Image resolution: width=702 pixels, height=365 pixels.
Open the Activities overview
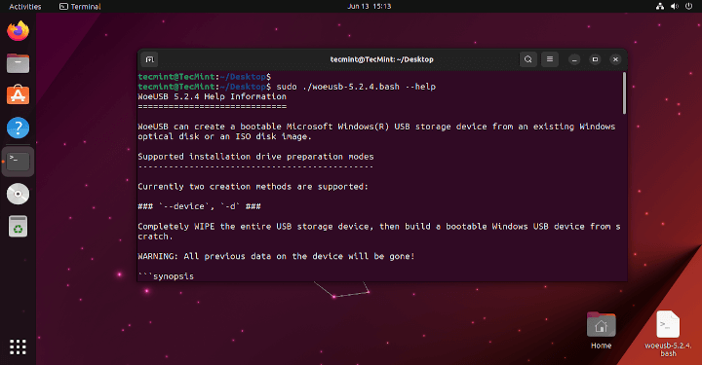[25, 6]
